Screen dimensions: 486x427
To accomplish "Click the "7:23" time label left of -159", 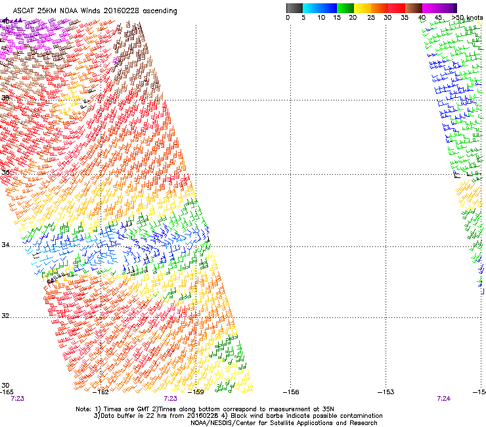I will (x=171, y=399).
